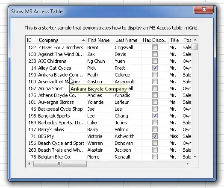Select the Belgium Bike Co. cell
Image resolution: width=224 pixels, height=188 pixels.
pos(62,157)
